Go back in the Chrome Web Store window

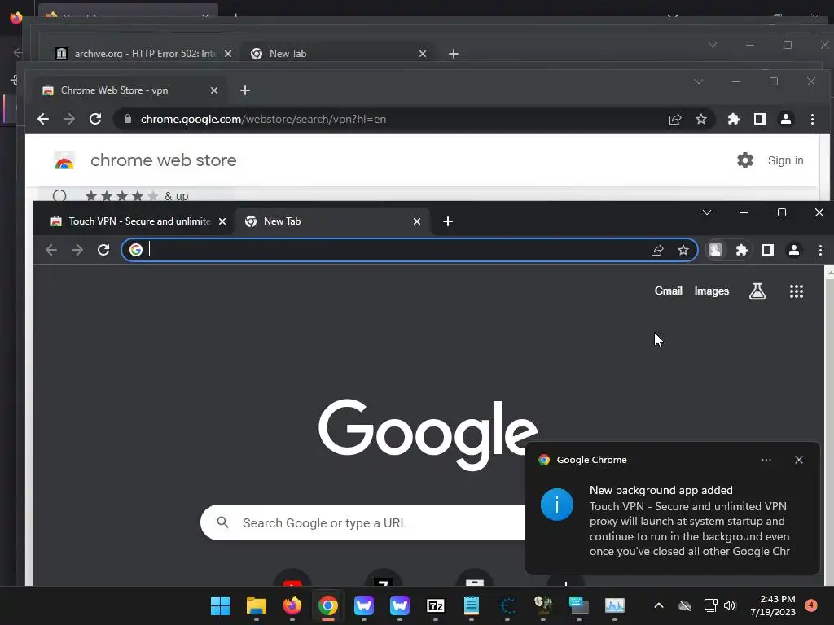click(x=43, y=119)
